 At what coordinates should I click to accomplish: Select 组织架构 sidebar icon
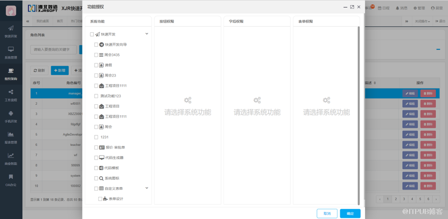pos(11,74)
